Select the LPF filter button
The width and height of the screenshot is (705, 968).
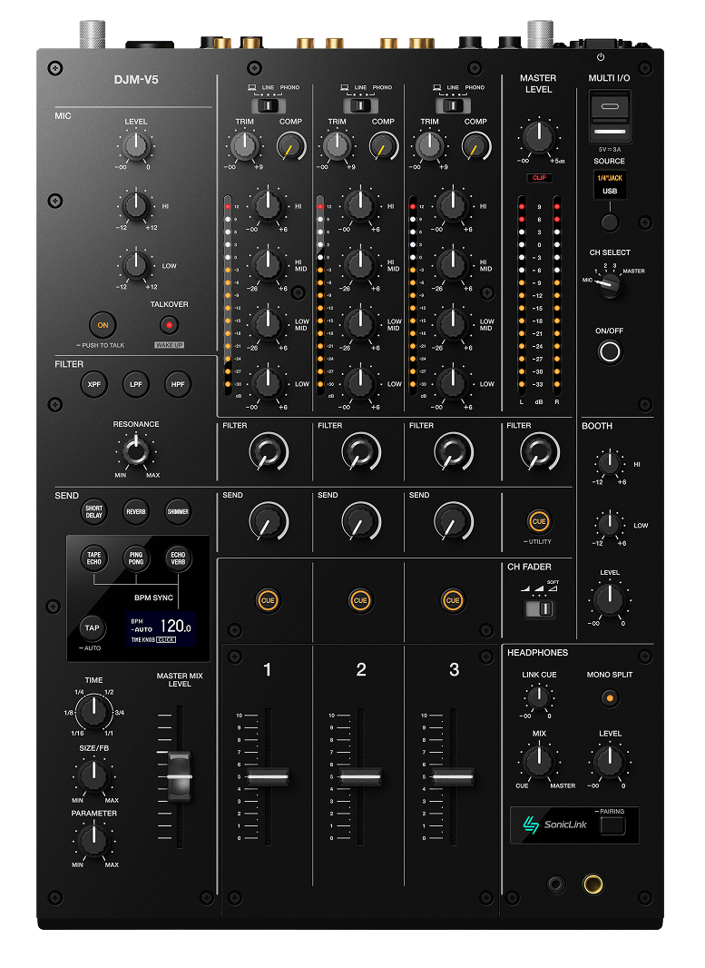[x=136, y=385]
